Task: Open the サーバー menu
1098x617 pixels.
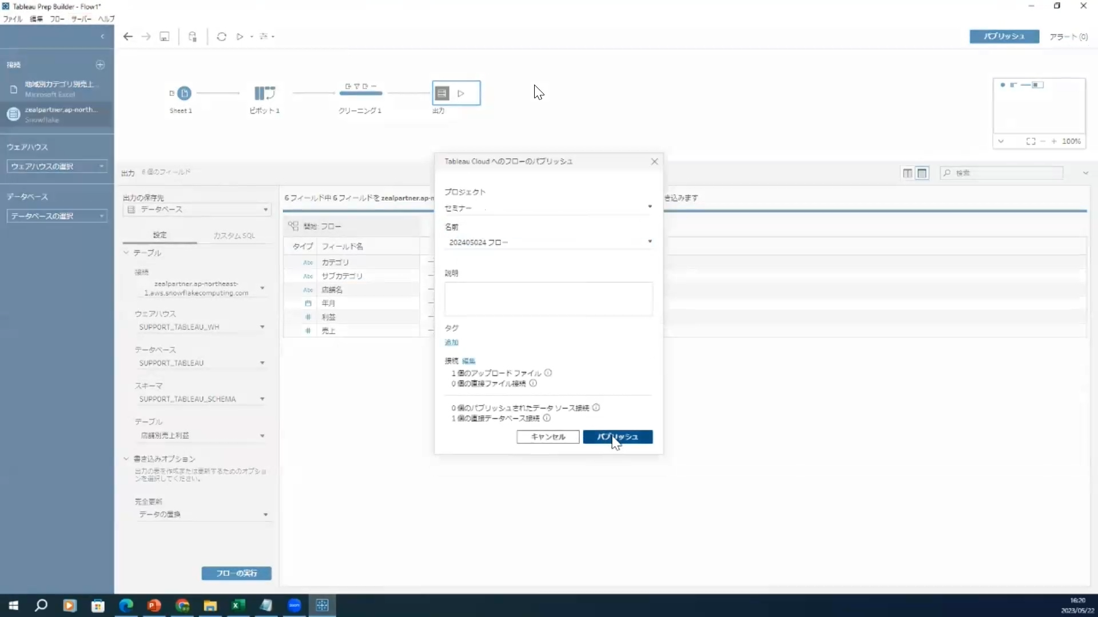Action: [81, 19]
